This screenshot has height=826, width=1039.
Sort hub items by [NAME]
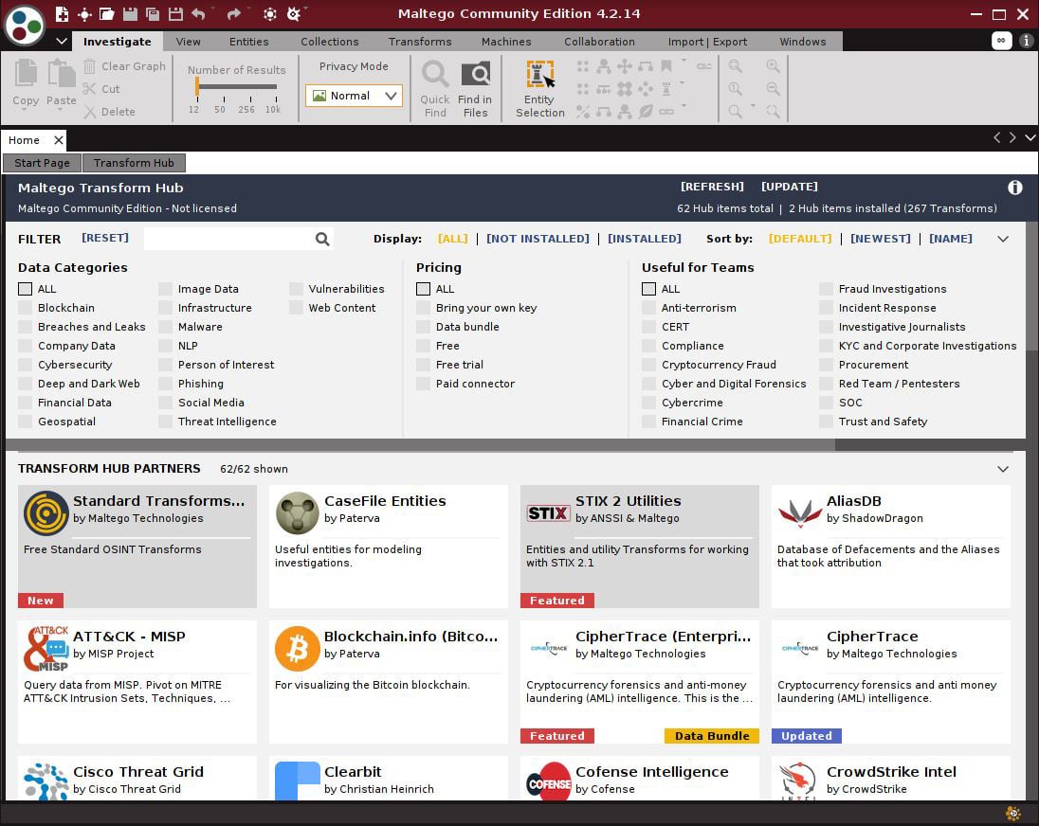pyautogui.click(x=950, y=239)
